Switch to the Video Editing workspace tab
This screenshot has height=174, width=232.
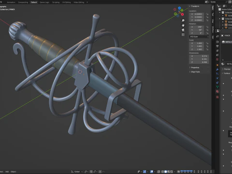[79, 2]
